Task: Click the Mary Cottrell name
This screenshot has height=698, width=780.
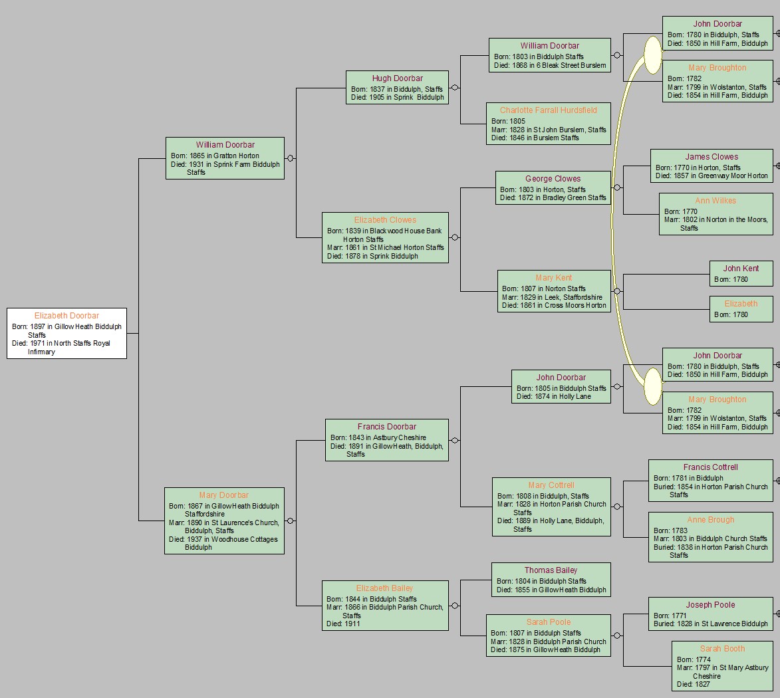Action: coord(551,485)
